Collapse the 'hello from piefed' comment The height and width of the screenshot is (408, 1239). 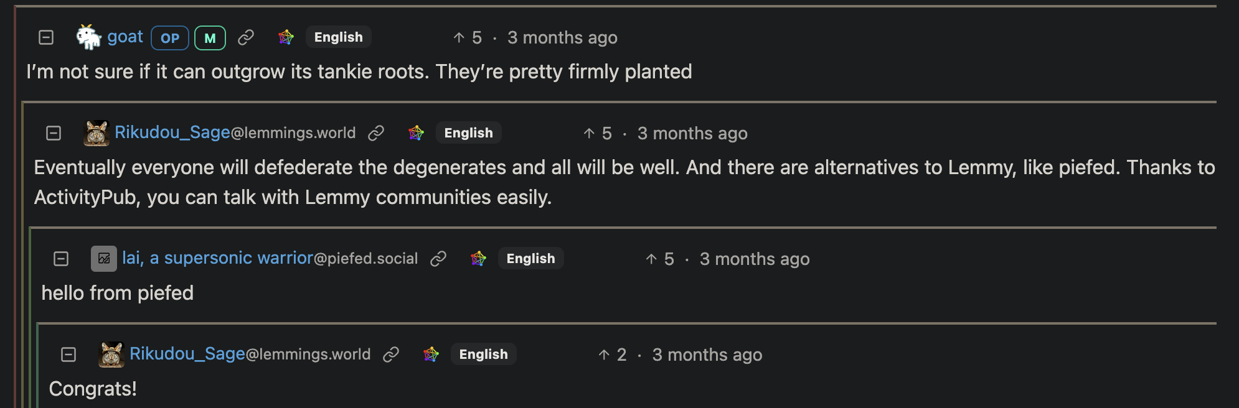61,259
